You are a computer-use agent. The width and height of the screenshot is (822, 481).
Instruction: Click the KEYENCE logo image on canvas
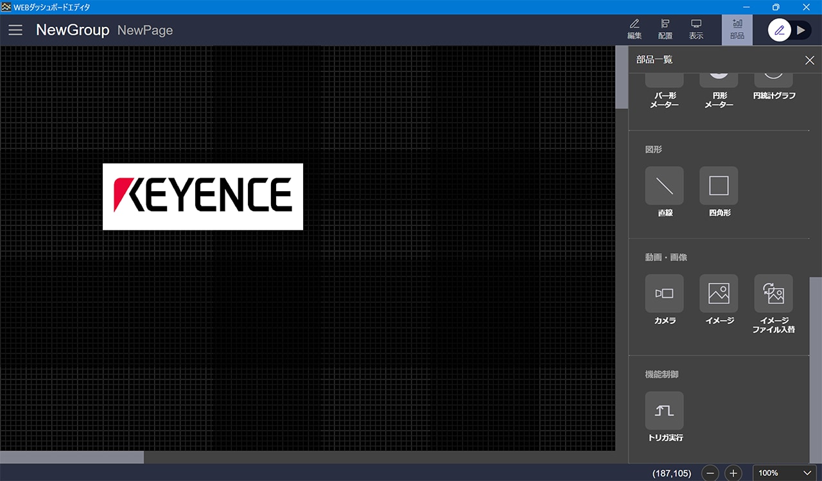pyautogui.click(x=203, y=196)
